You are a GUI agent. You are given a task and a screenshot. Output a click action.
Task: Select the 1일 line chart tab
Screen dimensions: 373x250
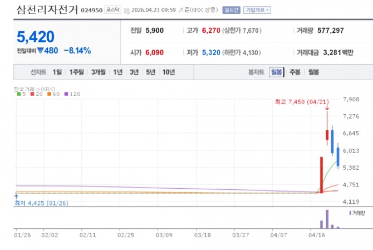point(57,72)
